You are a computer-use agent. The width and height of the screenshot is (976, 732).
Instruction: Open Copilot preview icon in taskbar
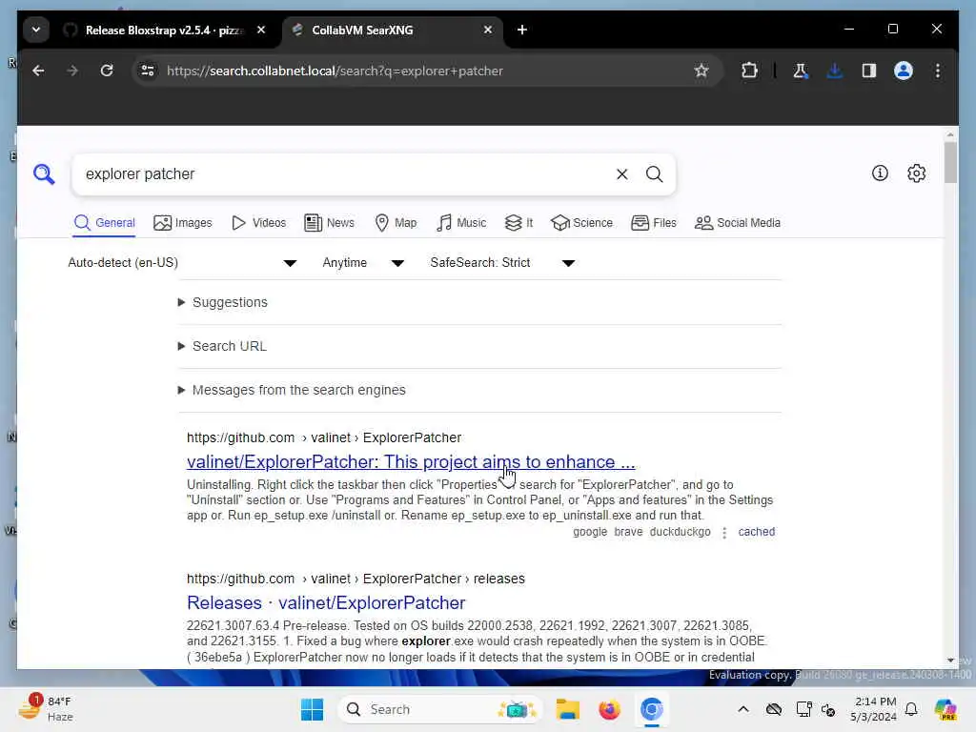(945, 709)
